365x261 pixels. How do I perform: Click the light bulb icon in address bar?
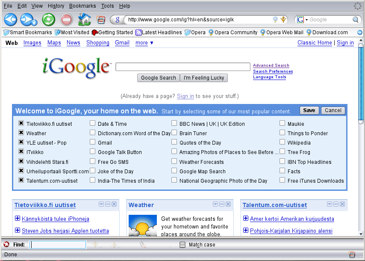pos(275,20)
